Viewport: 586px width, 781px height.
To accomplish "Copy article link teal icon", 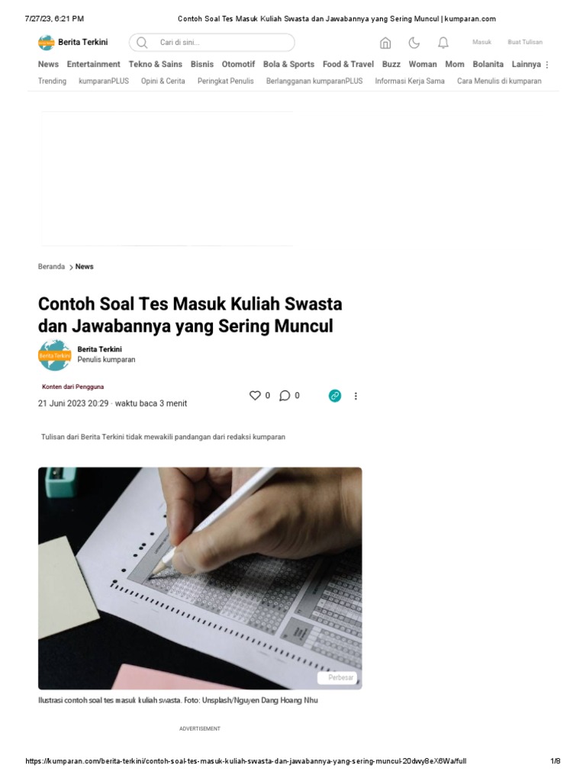I will pos(335,396).
